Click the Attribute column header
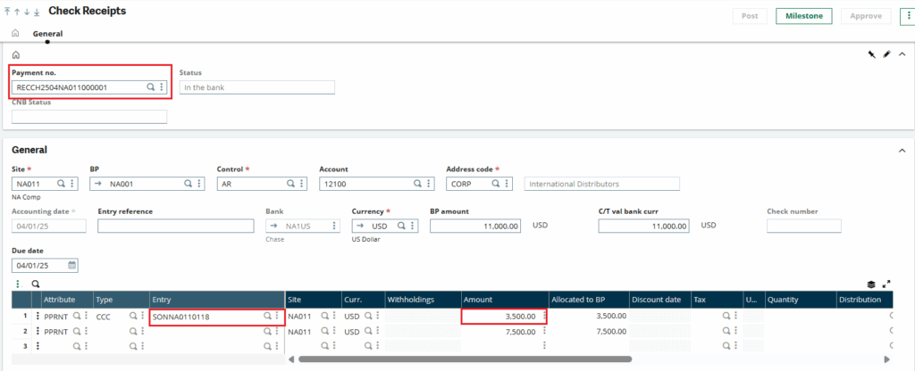The width and height of the screenshot is (915, 371). coord(67,300)
